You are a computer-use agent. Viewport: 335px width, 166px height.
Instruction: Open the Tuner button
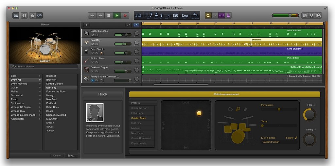coord(215,16)
